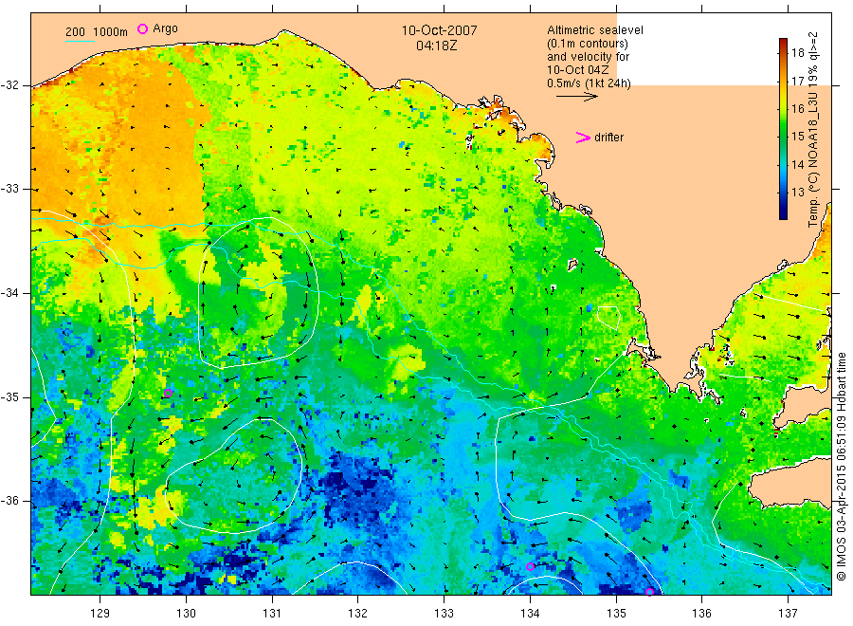Click longitude axis label 135
Screen dimensions: 853x626
[x=616, y=614]
